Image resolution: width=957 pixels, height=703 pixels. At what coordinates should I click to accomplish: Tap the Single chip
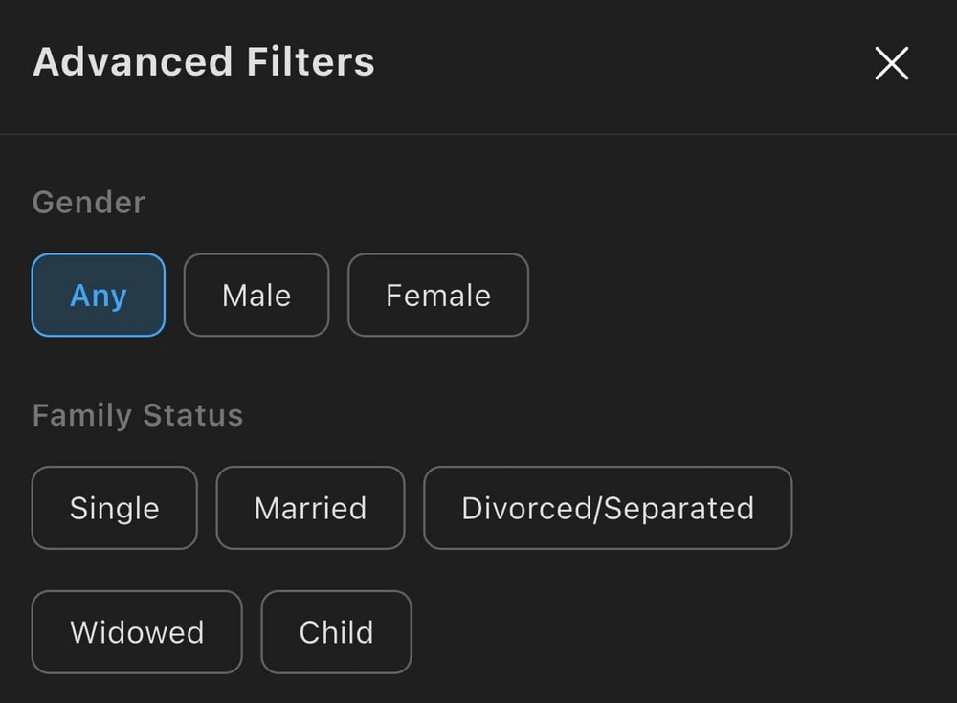(x=115, y=508)
